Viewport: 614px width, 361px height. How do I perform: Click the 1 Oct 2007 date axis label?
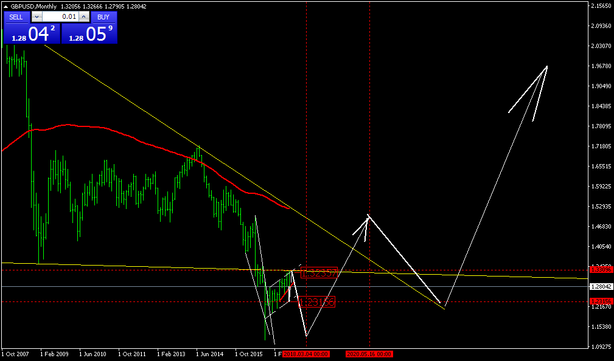point(15,353)
